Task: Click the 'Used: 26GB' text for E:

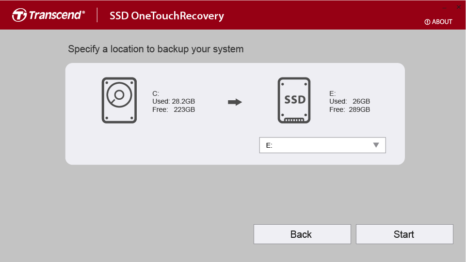Action: point(350,102)
